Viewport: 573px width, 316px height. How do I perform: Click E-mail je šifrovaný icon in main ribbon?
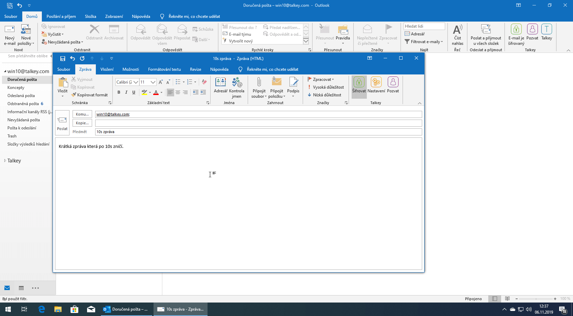click(516, 35)
